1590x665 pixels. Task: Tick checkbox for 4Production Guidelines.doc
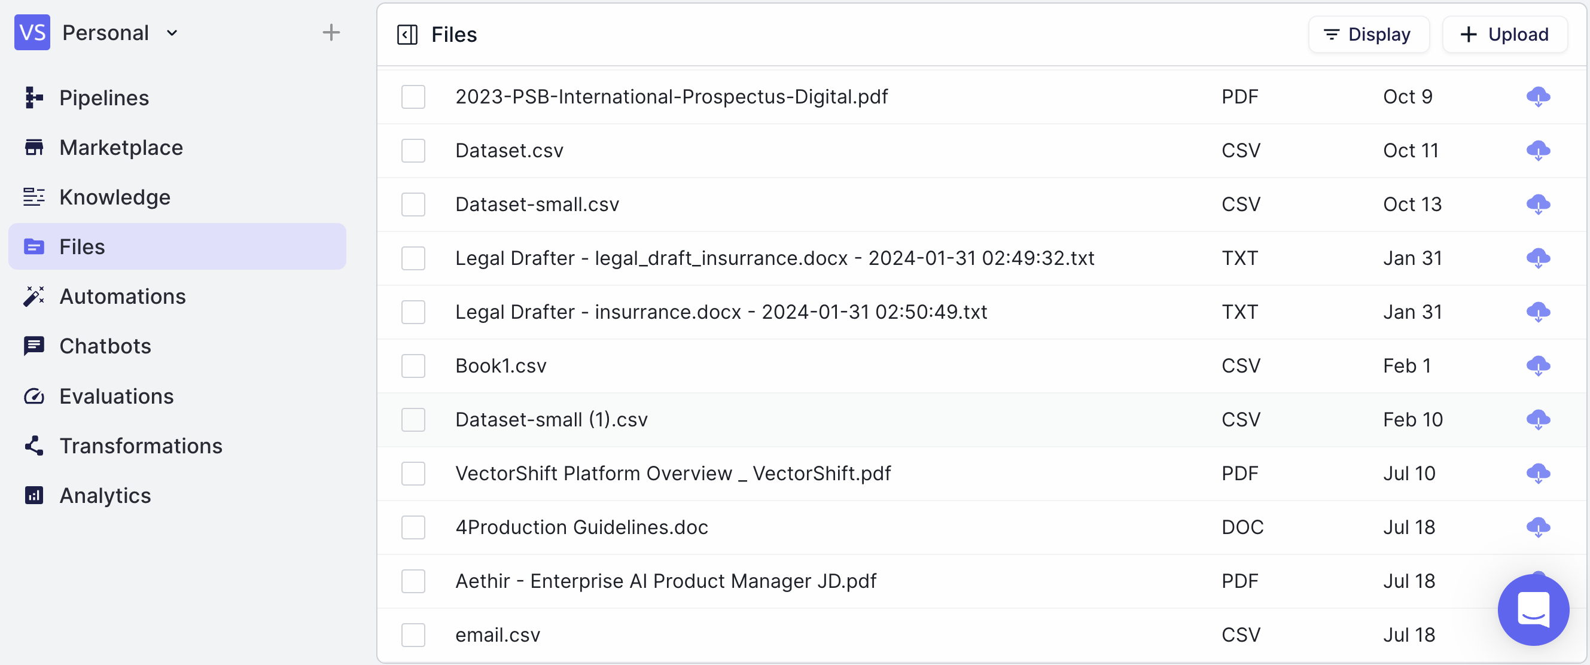pyautogui.click(x=413, y=527)
